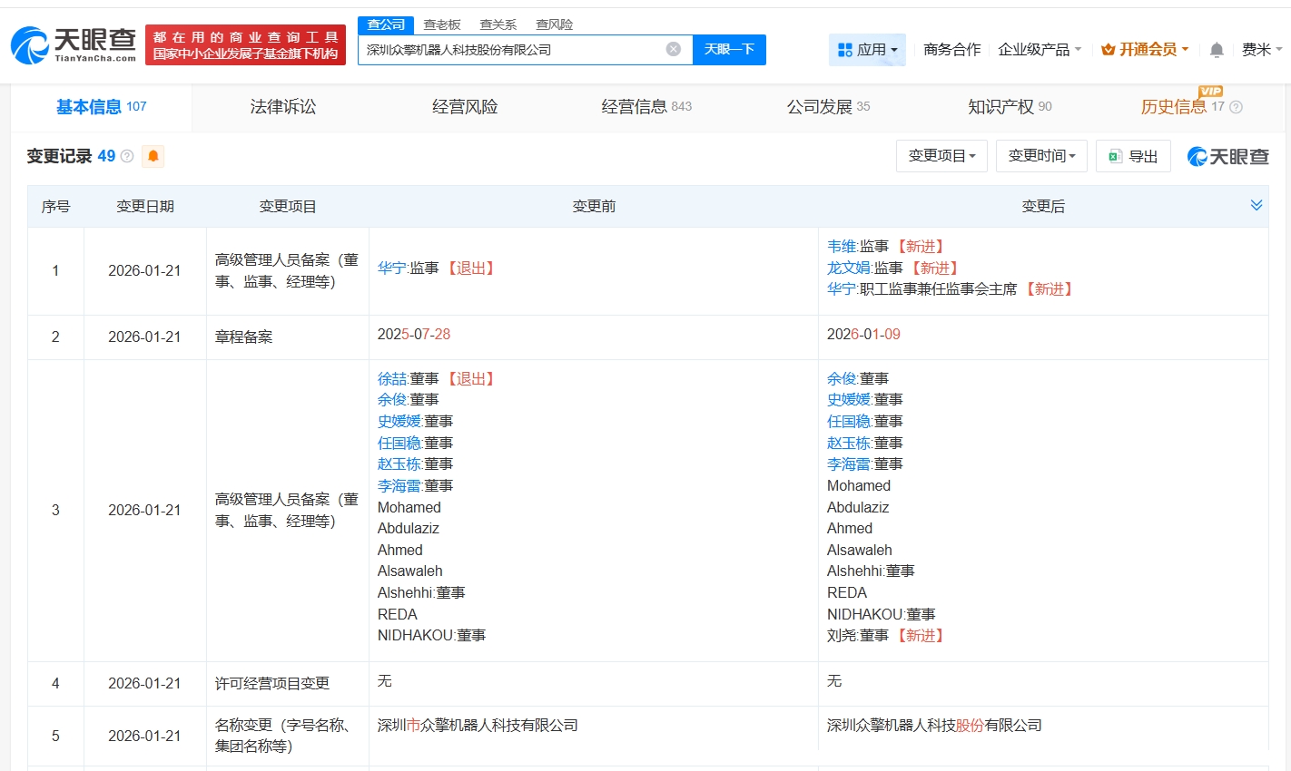Click the company name search field
Image resolution: width=1291 pixels, height=771 pixels.
pos(513,50)
